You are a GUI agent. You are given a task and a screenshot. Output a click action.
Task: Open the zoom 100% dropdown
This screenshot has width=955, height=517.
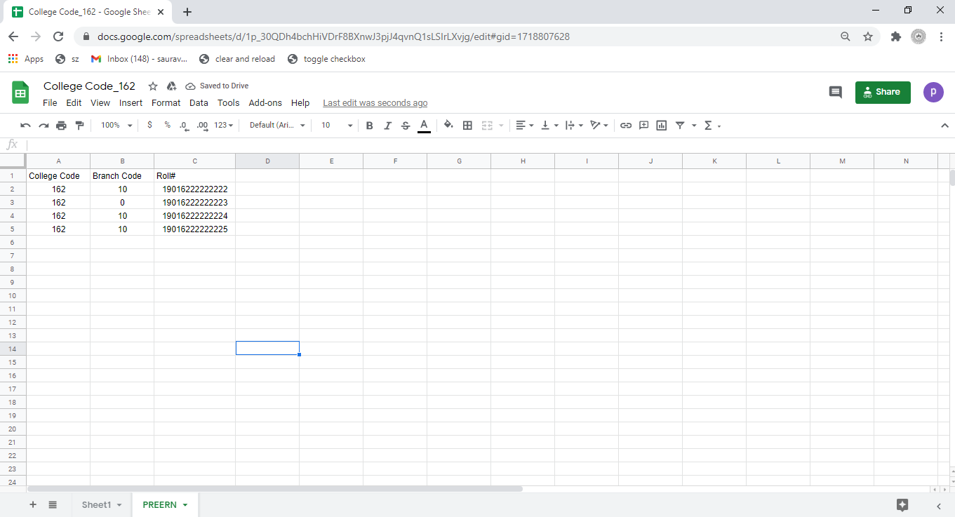pos(116,126)
